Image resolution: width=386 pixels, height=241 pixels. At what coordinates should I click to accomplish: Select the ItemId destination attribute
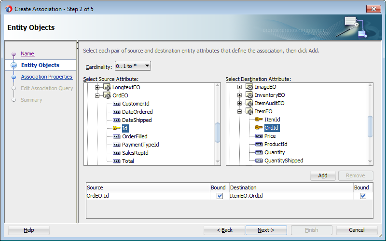pyautogui.click(x=272, y=120)
